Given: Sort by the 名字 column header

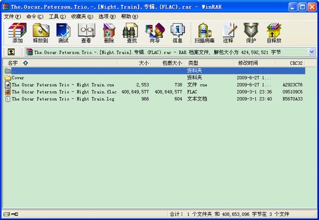Looking at the screenshot, I should (61, 63).
